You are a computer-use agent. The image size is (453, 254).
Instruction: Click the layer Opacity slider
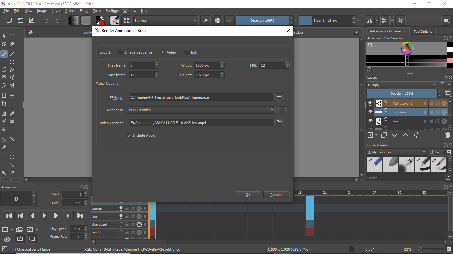click(402, 94)
